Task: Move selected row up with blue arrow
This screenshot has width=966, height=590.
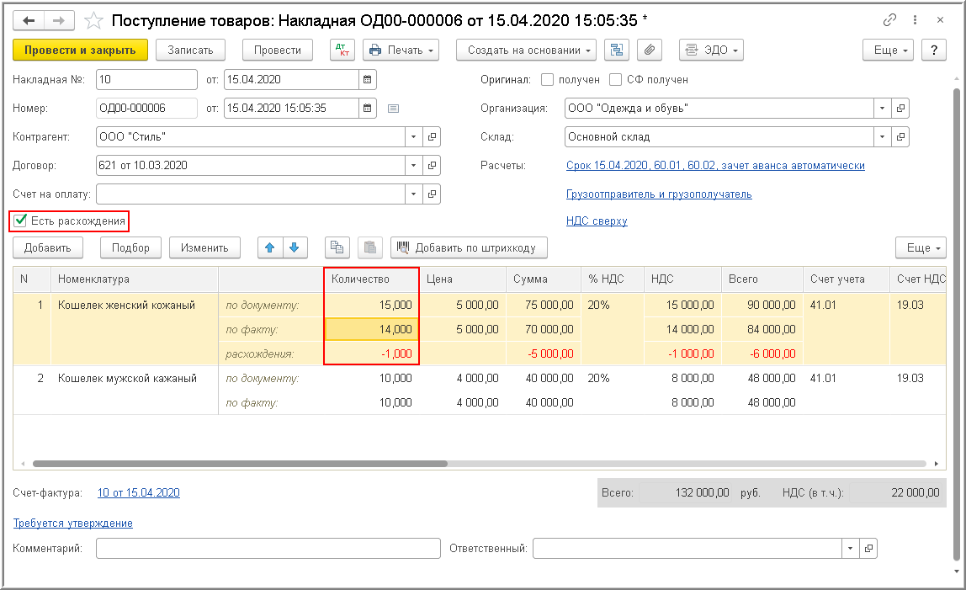Action: (x=270, y=247)
